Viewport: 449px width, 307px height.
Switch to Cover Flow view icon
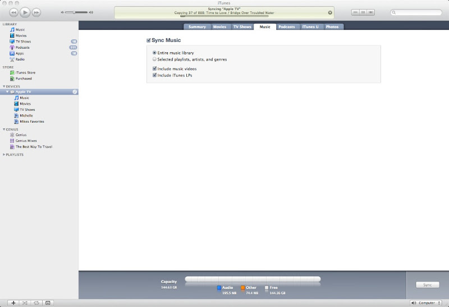tap(371, 12)
